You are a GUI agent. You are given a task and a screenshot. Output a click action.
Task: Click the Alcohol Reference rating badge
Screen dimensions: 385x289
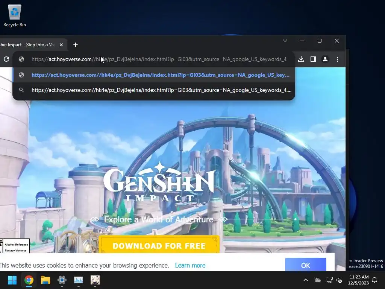(15, 246)
